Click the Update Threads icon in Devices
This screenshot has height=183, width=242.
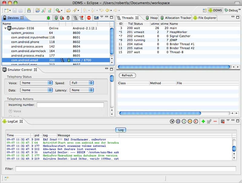pos(75,18)
